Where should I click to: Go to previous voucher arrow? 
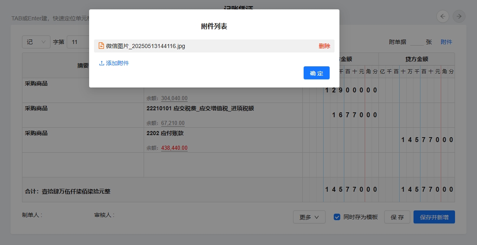pyautogui.click(x=443, y=16)
